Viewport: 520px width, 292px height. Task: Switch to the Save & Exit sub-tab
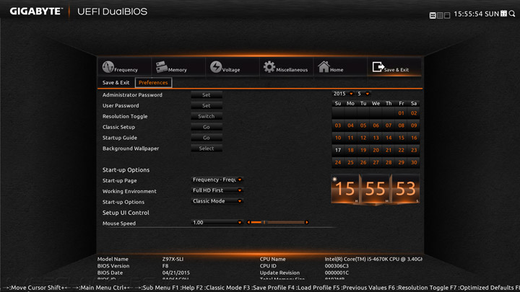(116, 82)
